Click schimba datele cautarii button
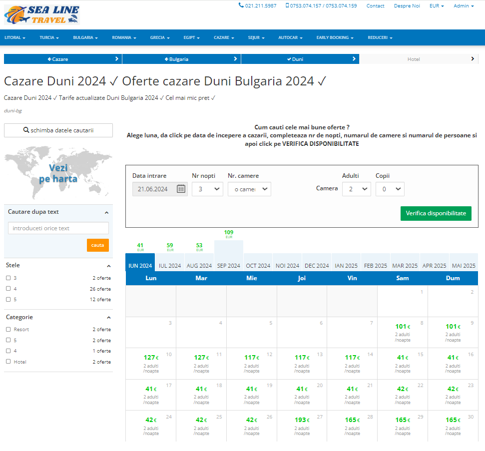485x451 pixels. [x=58, y=130]
